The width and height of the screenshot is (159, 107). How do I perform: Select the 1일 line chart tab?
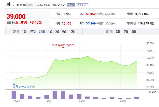[x=24, y=32]
